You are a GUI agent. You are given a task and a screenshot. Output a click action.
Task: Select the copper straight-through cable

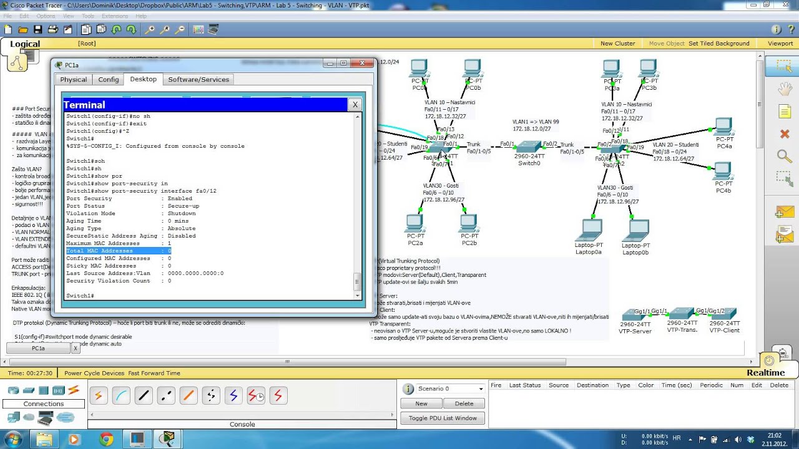click(x=144, y=395)
